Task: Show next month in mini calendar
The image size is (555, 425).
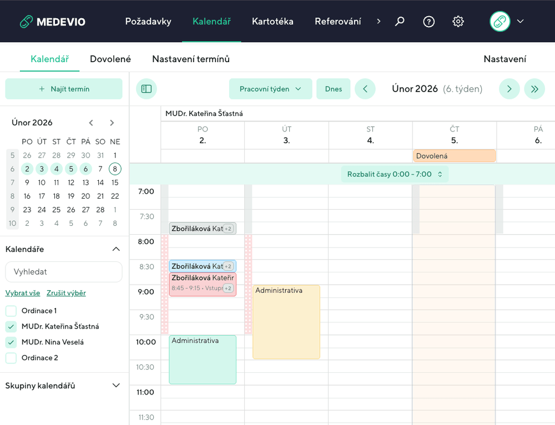Action: pyautogui.click(x=112, y=123)
